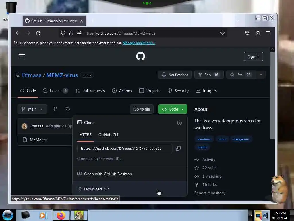
Task: Reload the page with the refresh icon
Action: click(x=38, y=33)
